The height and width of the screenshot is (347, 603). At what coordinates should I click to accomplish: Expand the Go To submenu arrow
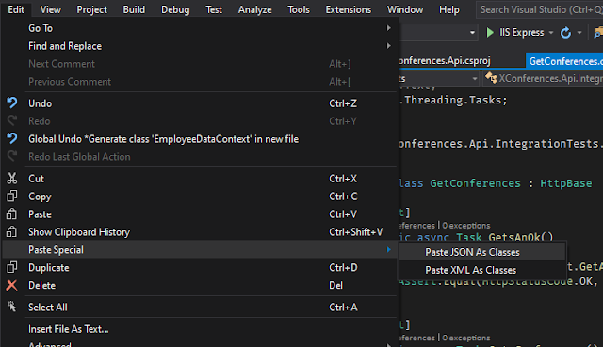click(x=388, y=28)
